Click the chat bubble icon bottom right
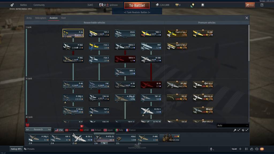 pyautogui.click(x=257, y=149)
